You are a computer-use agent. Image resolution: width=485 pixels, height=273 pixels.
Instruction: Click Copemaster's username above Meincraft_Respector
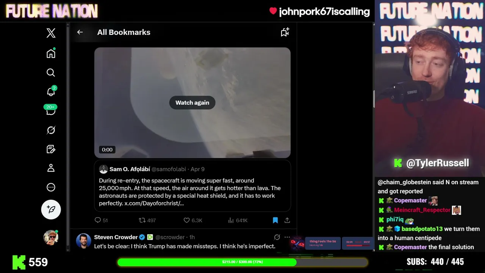(x=410, y=201)
